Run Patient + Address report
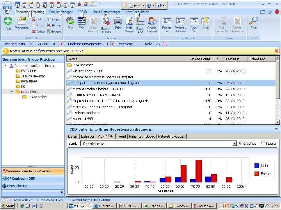 coord(181,24)
